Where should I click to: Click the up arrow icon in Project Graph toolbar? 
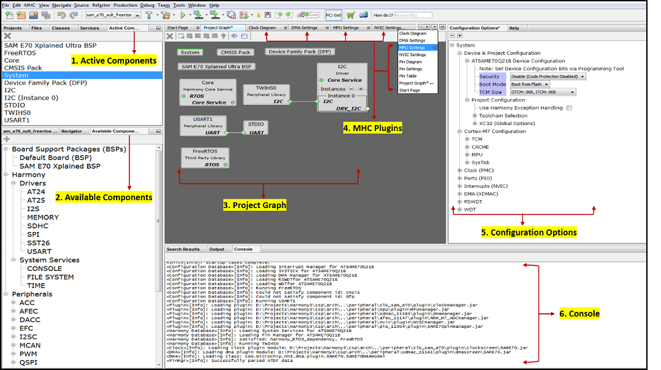click(223, 36)
